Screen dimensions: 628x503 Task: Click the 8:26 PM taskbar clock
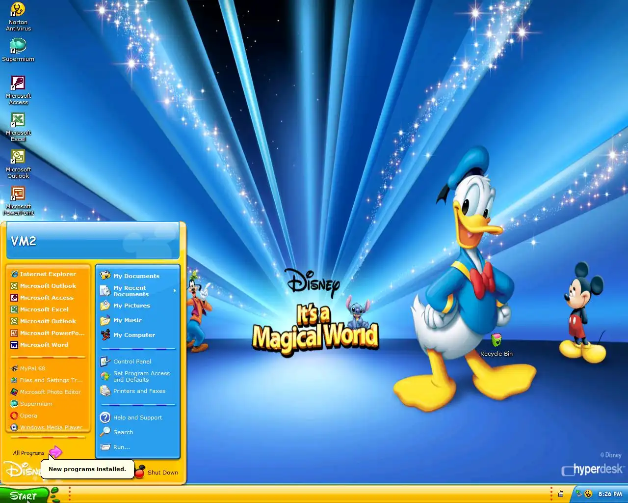tap(610, 494)
